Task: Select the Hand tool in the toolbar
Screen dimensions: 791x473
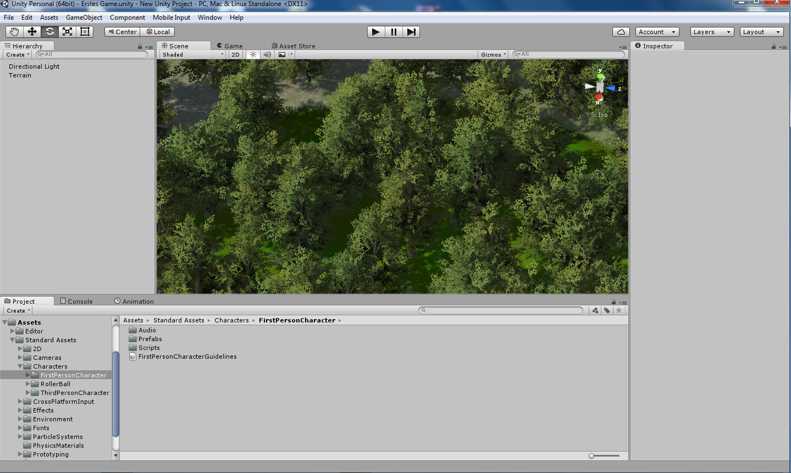Action: (14, 31)
